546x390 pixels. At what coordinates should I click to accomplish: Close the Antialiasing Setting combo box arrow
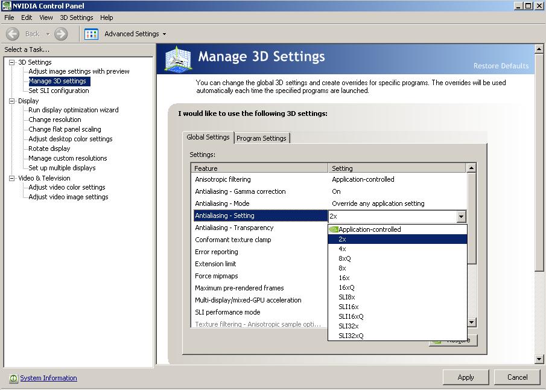coord(461,217)
